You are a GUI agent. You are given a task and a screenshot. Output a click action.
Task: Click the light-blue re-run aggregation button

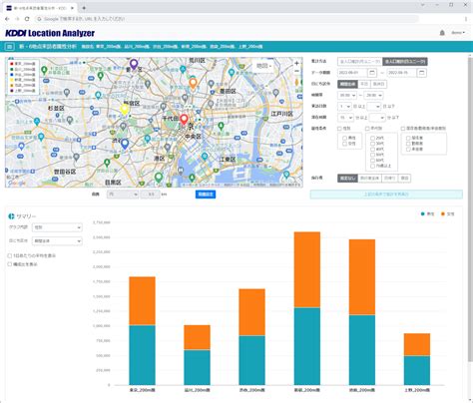[x=386, y=195]
